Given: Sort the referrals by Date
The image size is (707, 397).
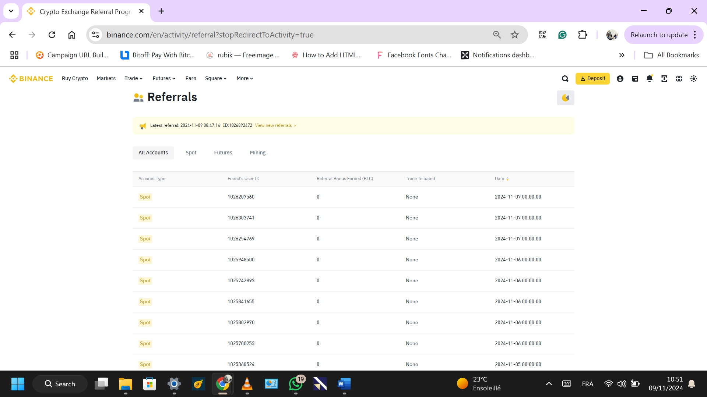Looking at the screenshot, I should [502, 179].
